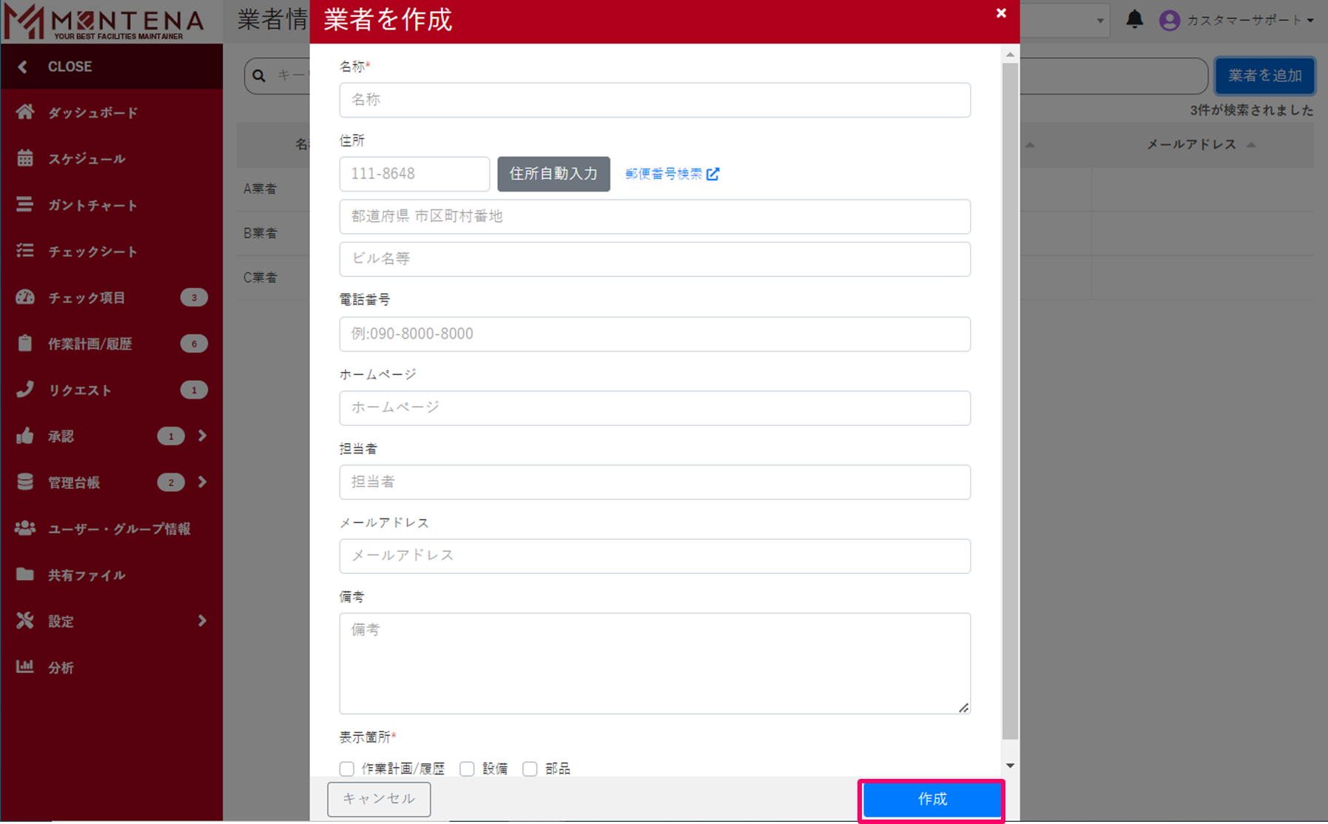Image resolution: width=1328 pixels, height=824 pixels.
Task: Open the 郵便番号検索 link
Action: 671,174
